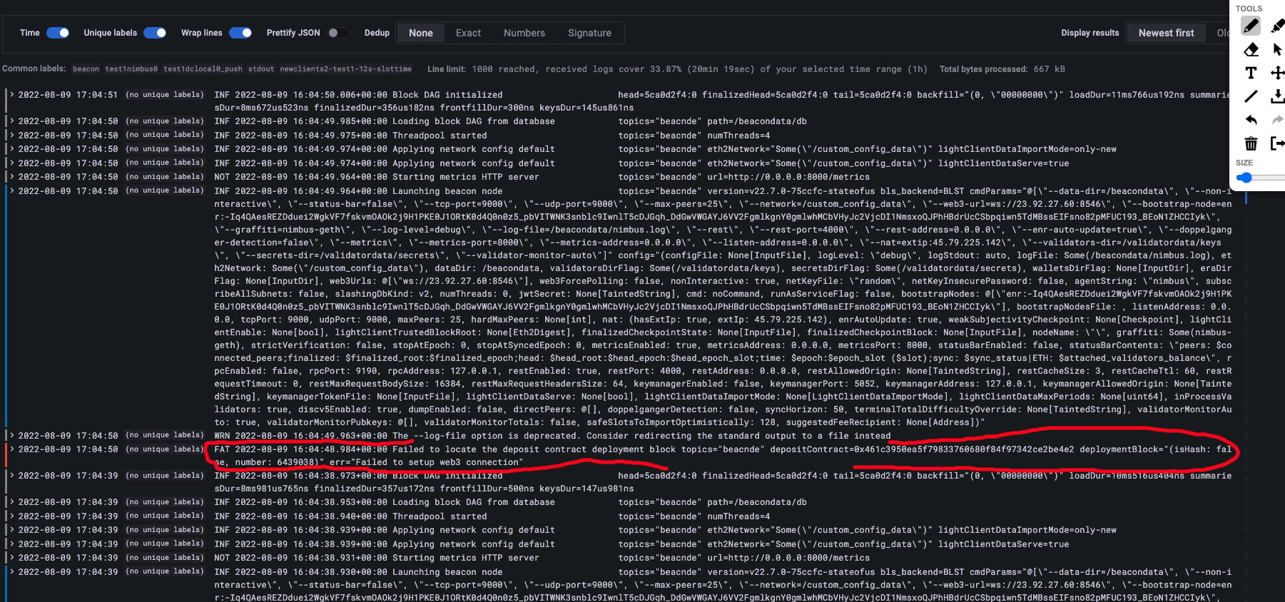Switch off Wrap lines
The image size is (1285, 602).
(x=240, y=33)
